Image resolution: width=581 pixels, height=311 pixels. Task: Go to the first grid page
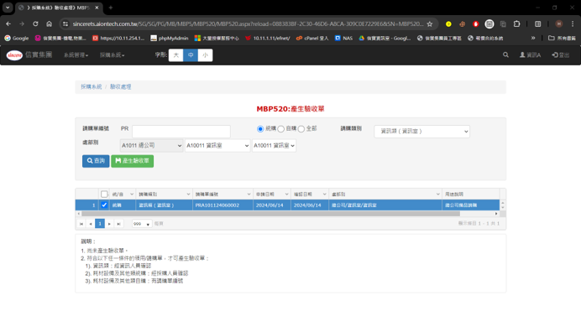(81, 224)
